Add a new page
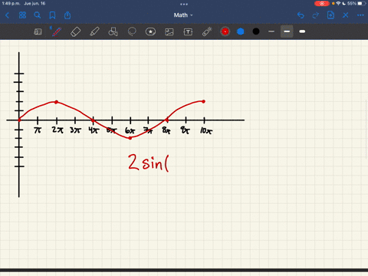368x276 pixels. pos(330,15)
